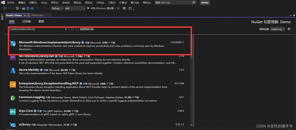The height and width of the screenshot is (130, 296).
Task: Click the undo arrow icon
Action: coord(38,8)
